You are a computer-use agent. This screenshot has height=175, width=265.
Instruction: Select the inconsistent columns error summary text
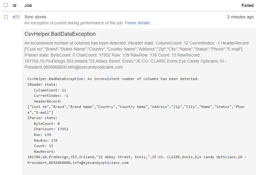pos(90,43)
